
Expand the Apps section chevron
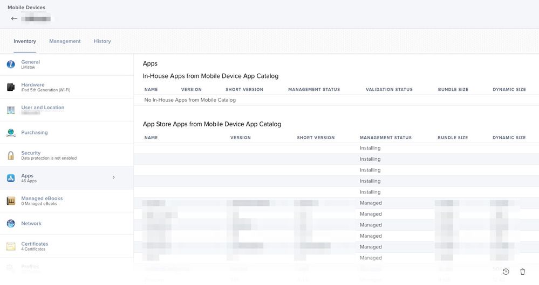click(x=113, y=177)
